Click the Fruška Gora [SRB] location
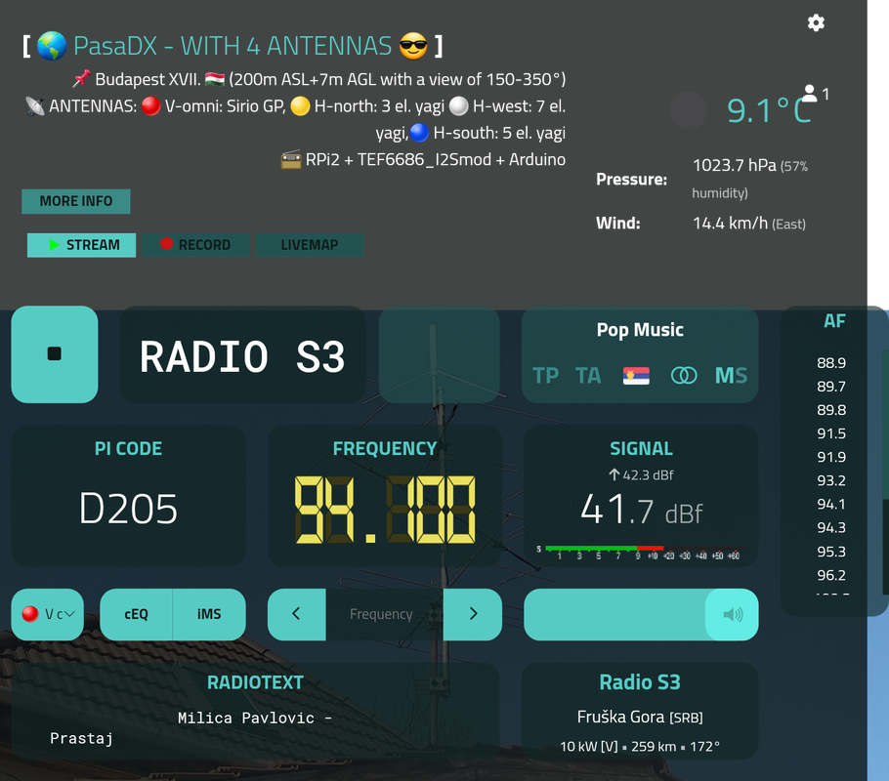Screen dimensions: 889x781 (640, 718)
